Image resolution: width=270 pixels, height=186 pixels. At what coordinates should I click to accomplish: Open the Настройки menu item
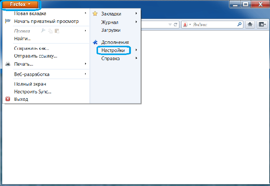click(x=113, y=50)
